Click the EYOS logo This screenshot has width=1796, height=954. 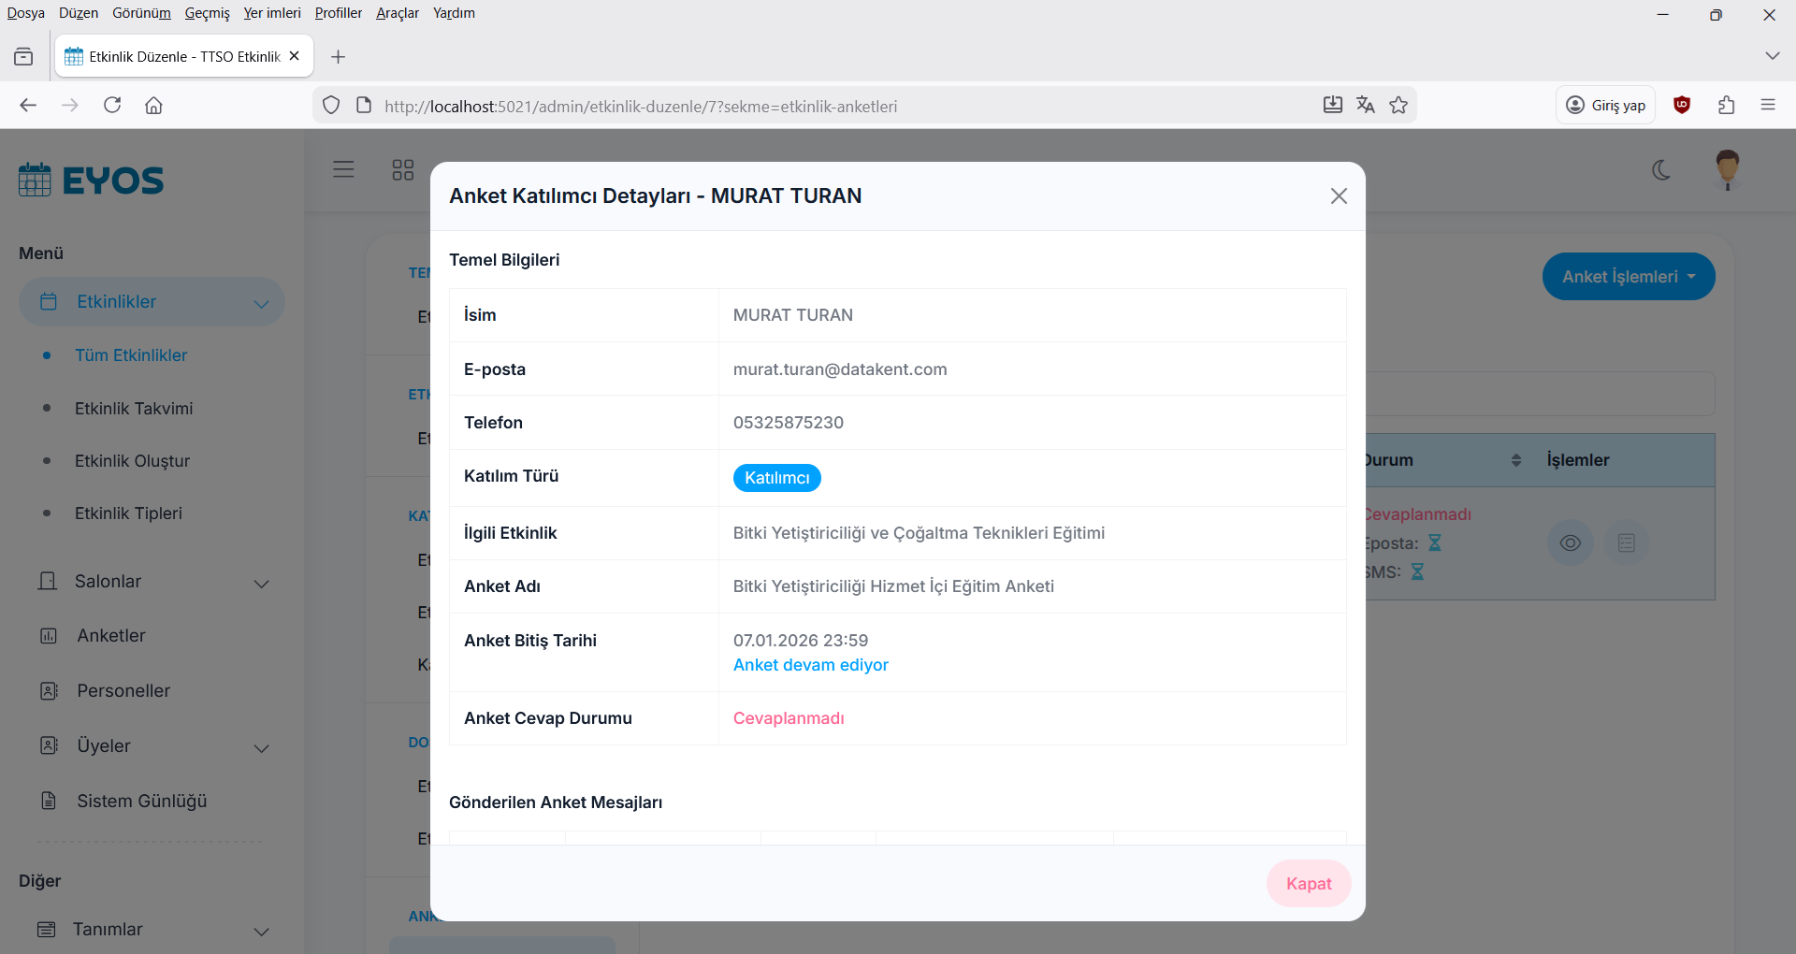click(x=91, y=180)
